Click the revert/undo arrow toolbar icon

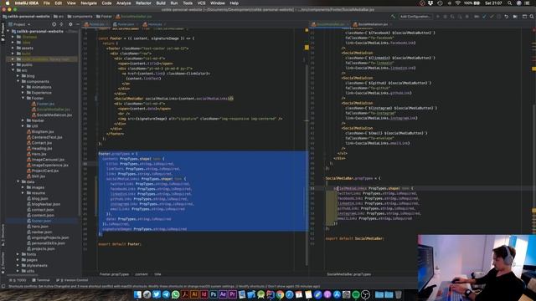506,17
